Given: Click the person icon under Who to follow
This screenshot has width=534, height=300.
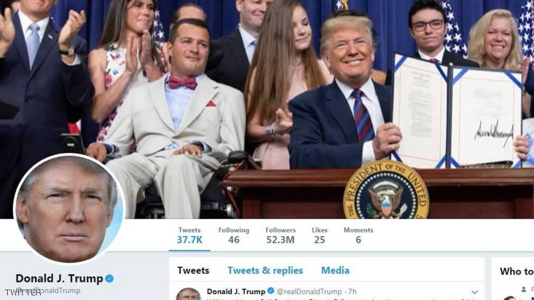Looking at the screenshot, I should pos(524,289).
